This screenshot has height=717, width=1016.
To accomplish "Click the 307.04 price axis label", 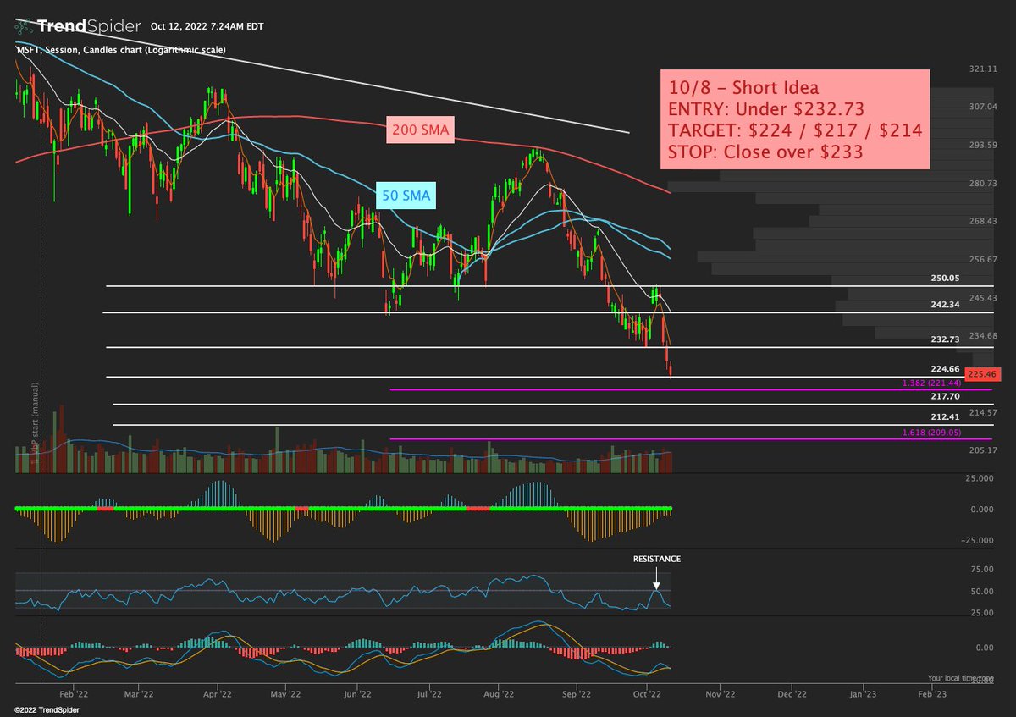I will pos(981,107).
